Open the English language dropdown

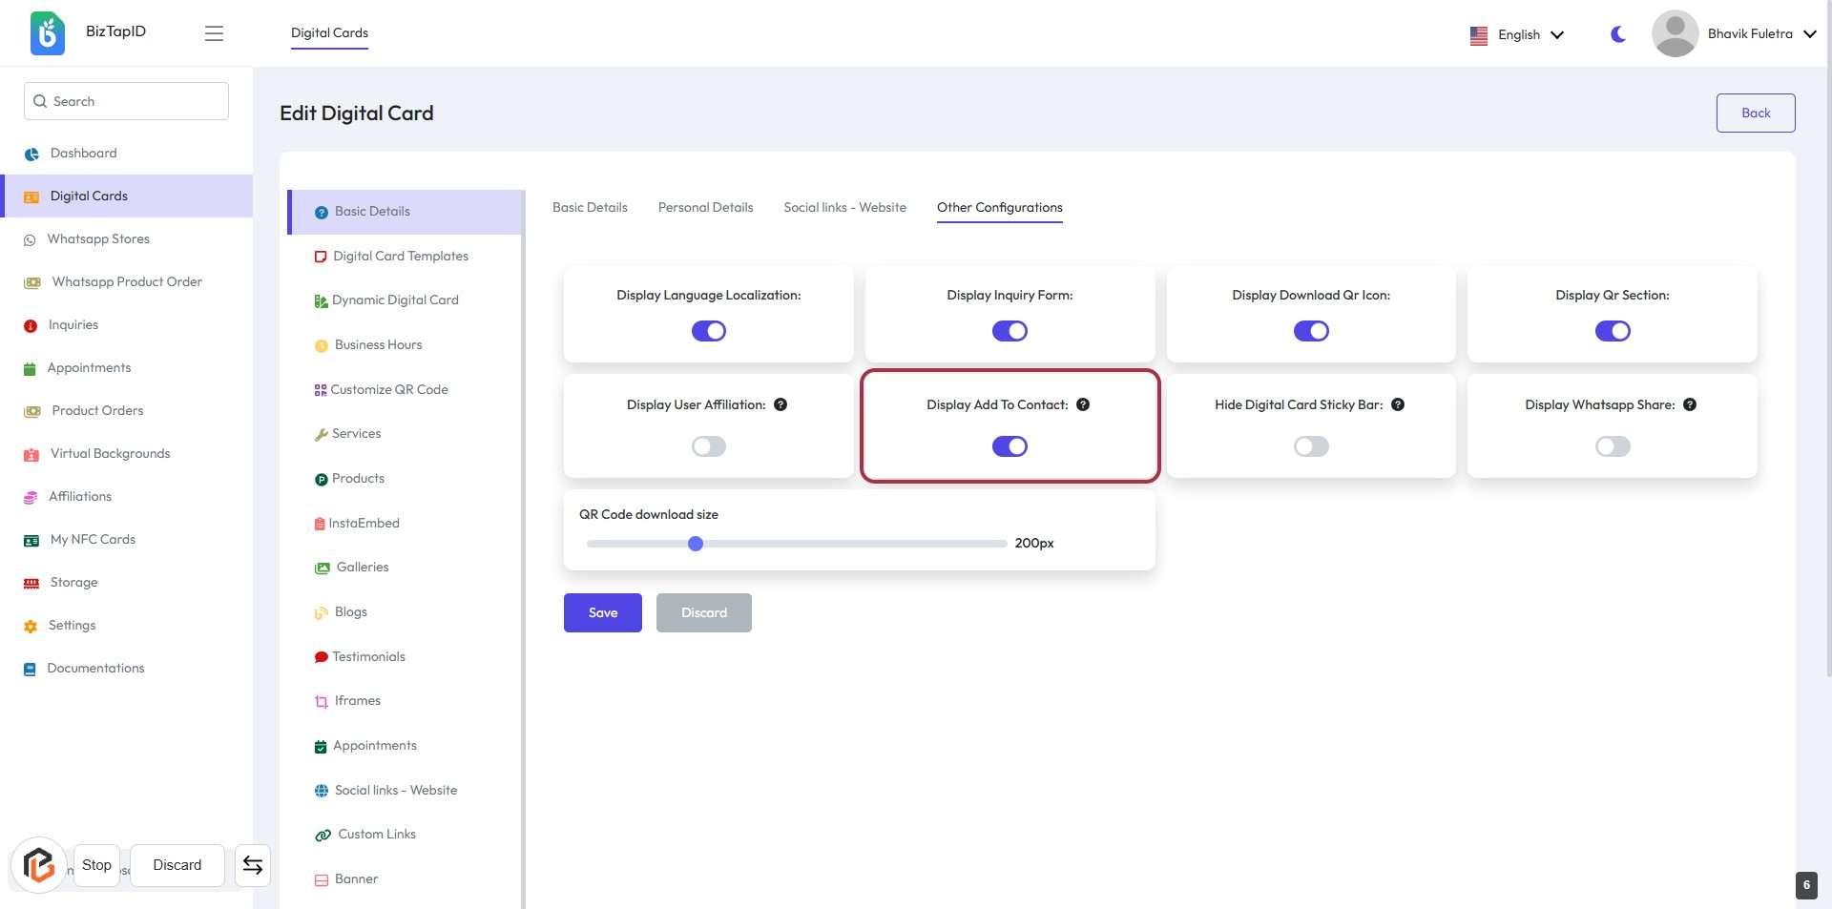pyautogui.click(x=1517, y=34)
